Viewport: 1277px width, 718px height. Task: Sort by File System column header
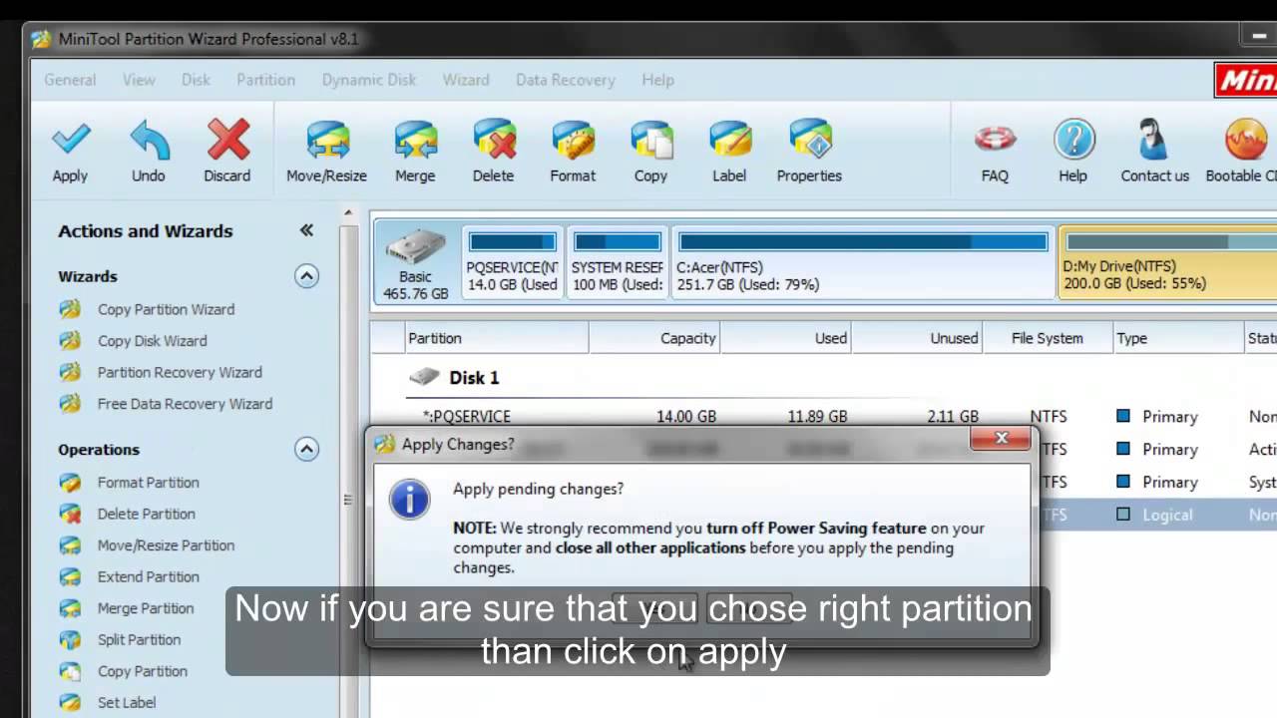pyautogui.click(x=1048, y=338)
